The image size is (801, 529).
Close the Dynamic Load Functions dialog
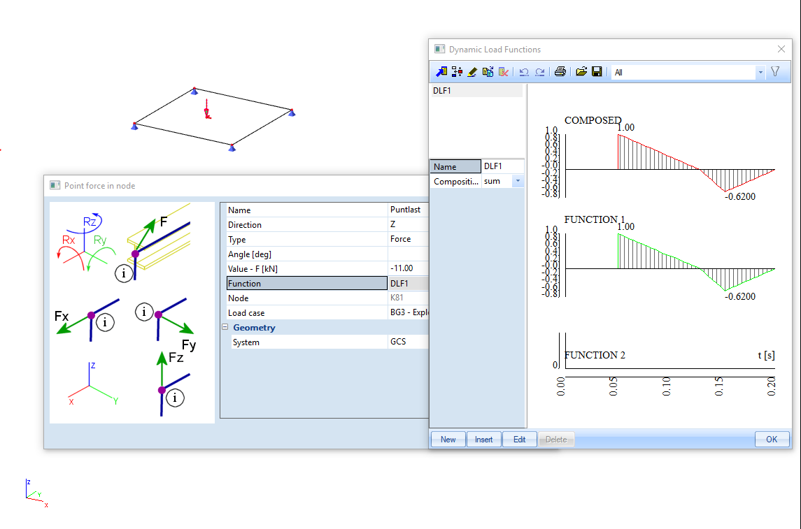[x=781, y=49]
